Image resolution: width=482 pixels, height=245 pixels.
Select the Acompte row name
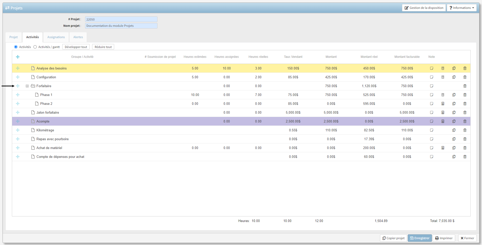(43, 121)
